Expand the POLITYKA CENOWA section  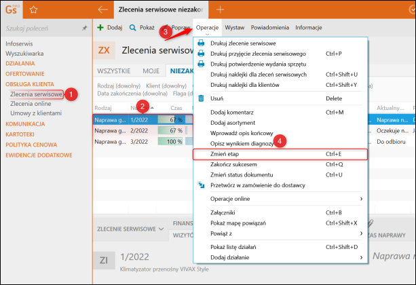(31, 145)
